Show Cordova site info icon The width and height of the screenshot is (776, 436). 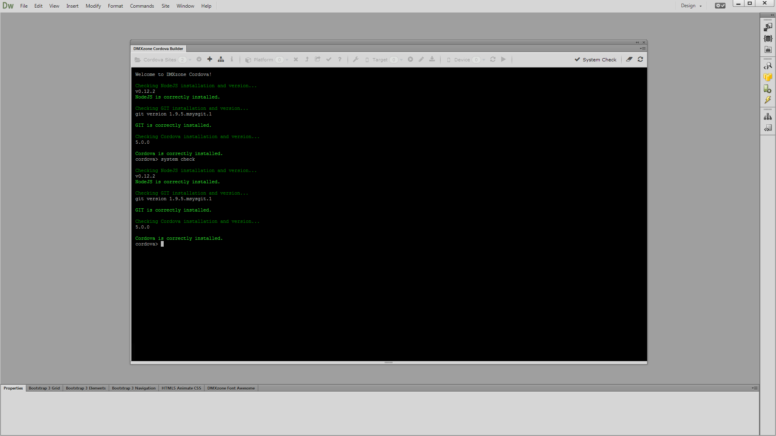(232, 59)
